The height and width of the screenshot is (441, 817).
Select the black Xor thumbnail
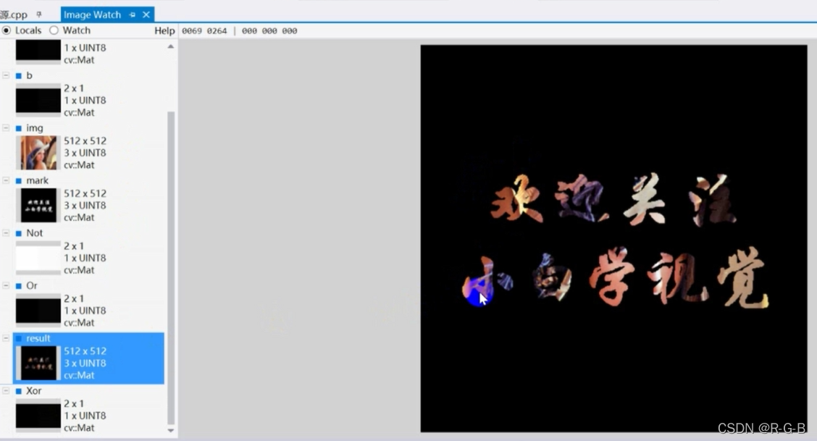point(38,416)
